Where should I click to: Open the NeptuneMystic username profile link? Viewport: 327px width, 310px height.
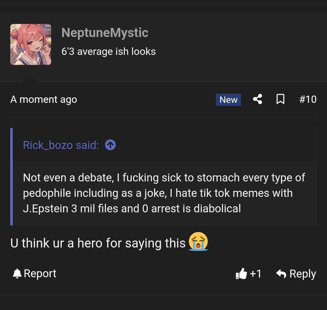point(105,33)
